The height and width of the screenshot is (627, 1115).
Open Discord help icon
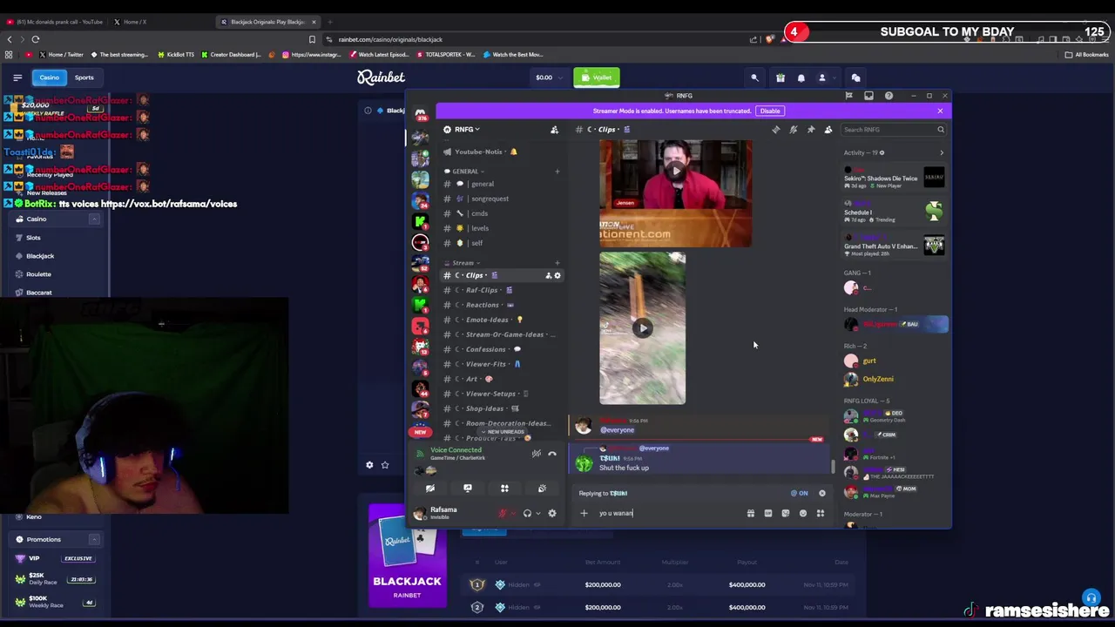click(889, 96)
